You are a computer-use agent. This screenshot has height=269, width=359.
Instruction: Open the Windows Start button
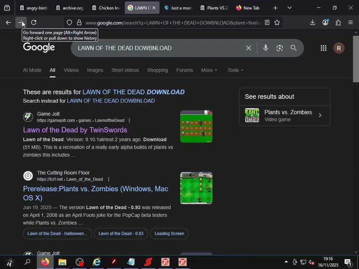click(x=9, y=262)
